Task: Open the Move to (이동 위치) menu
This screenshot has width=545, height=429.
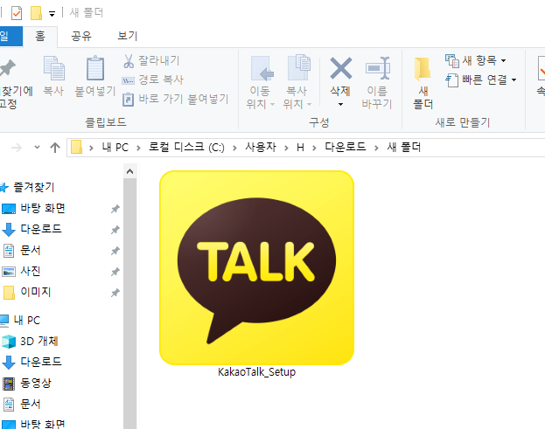Action: click(x=261, y=83)
